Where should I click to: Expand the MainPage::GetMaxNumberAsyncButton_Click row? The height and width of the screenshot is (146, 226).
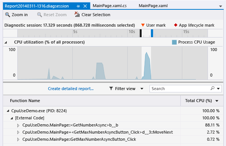[x=18, y=139]
